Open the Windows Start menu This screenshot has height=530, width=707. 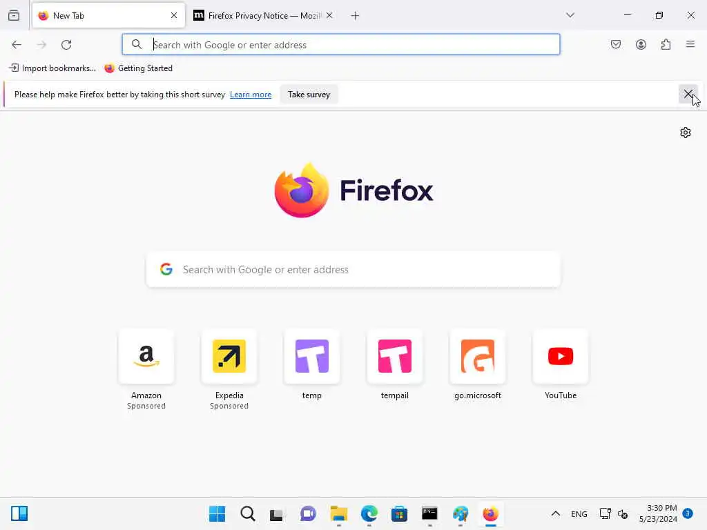coord(217,513)
